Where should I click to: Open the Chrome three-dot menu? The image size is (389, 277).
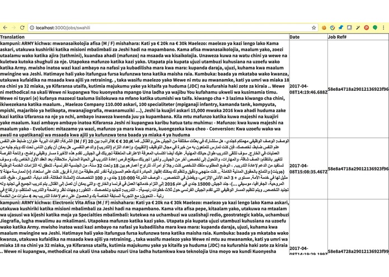pyautogui.click(x=383, y=27)
